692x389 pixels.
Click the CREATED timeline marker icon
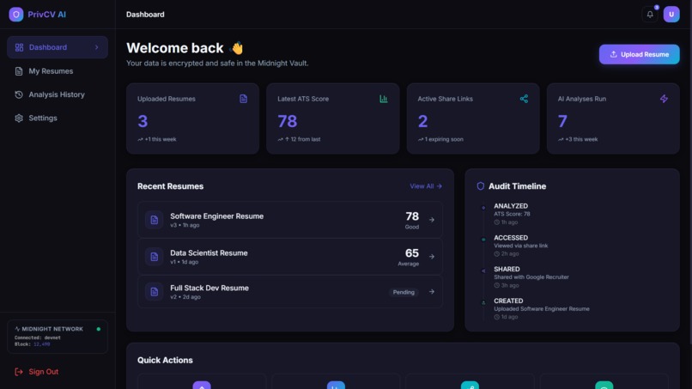click(483, 302)
